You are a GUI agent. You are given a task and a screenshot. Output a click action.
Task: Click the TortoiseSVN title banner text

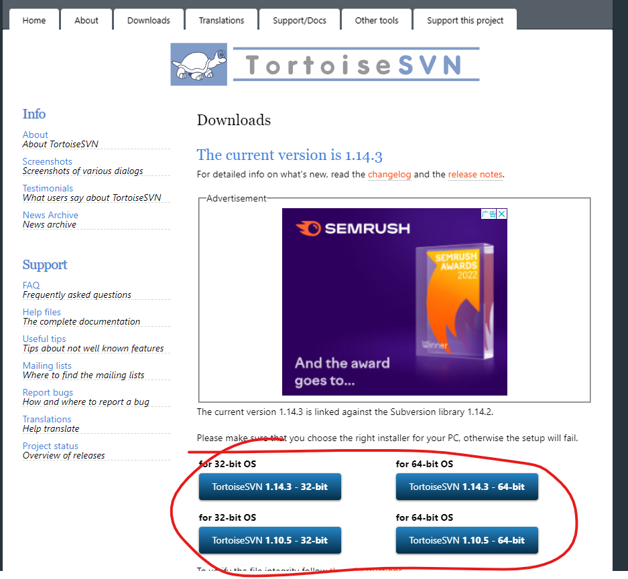[x=356, y=64]
